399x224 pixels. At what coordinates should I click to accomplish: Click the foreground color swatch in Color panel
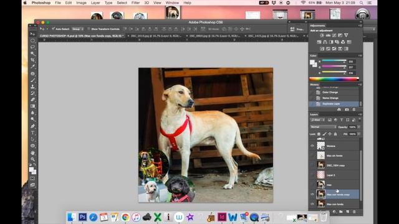coord(312,62)
